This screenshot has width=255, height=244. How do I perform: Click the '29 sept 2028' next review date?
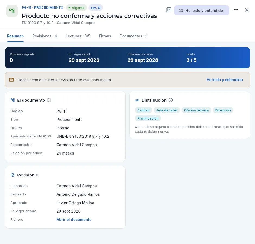pyautogui.click(x=143, y=60)
